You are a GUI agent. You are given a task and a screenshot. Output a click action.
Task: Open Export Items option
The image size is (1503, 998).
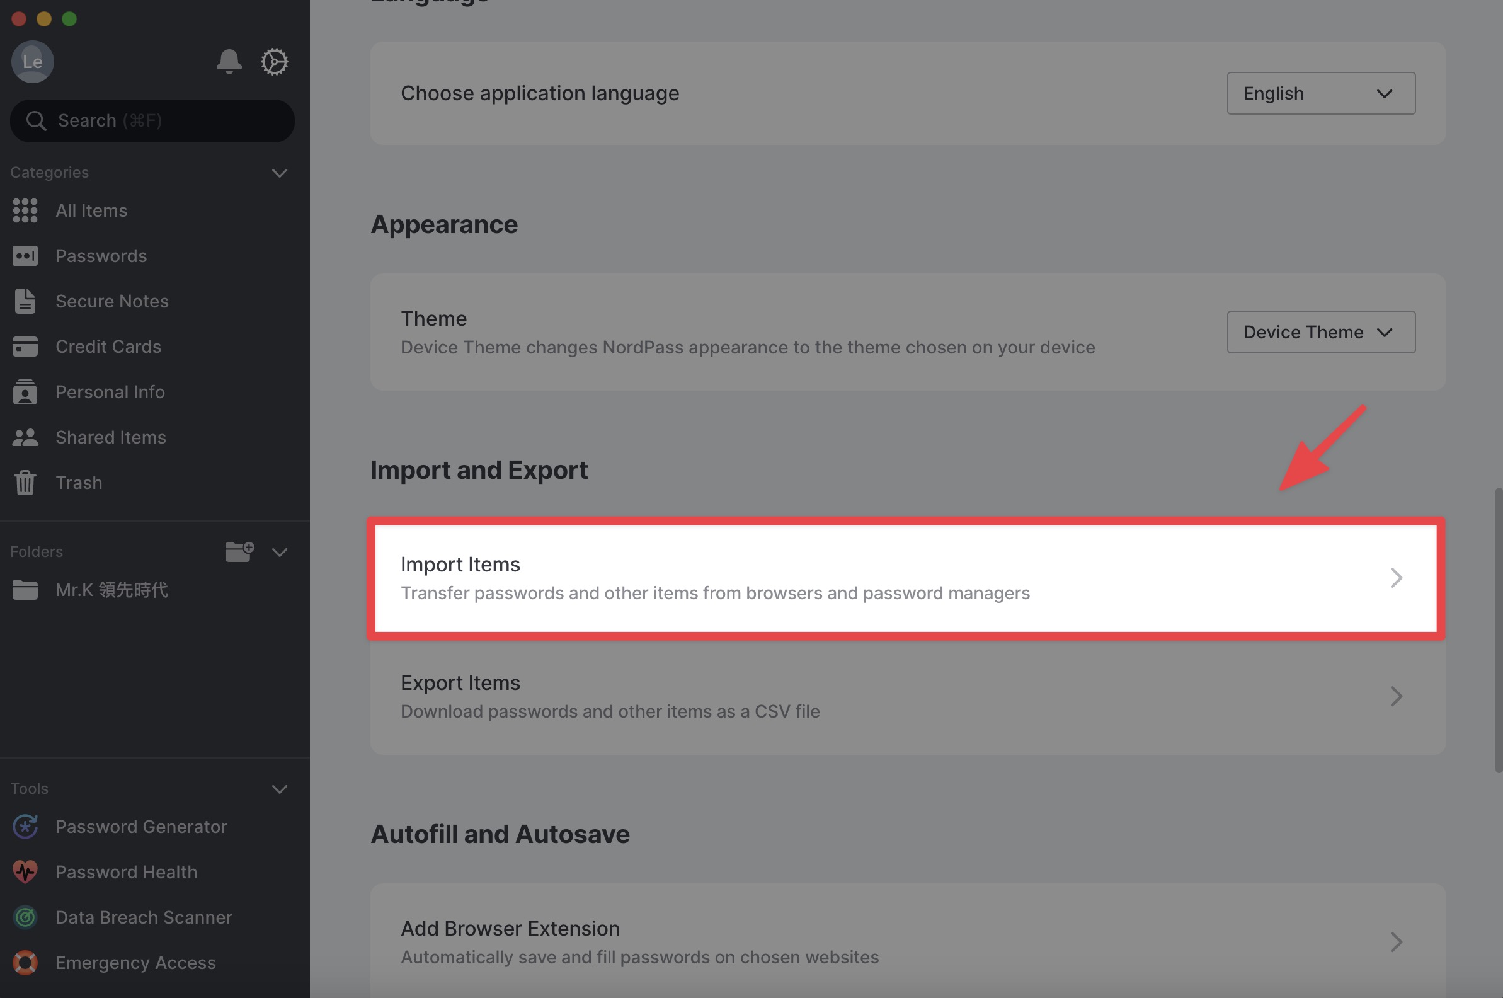[908, 696]
